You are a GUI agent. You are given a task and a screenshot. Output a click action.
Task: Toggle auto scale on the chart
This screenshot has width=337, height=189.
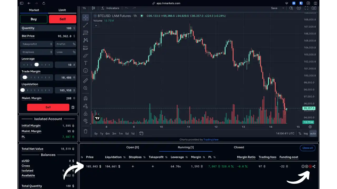tap(313, 133)
